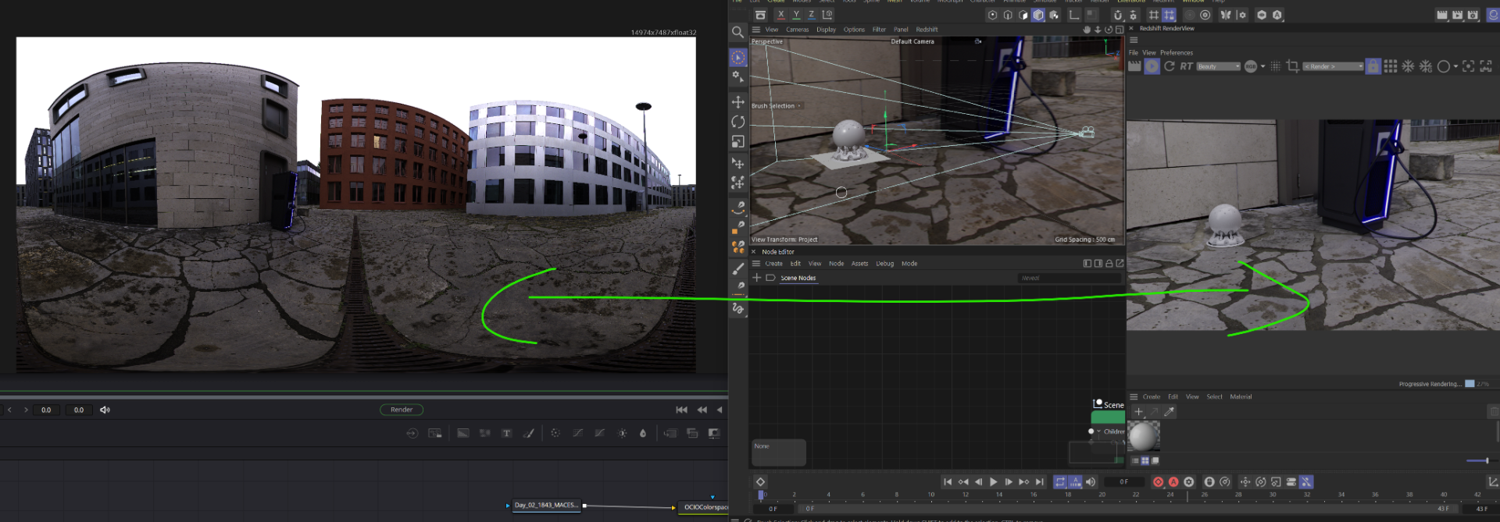Activate the spline sketch tool
Image resolution: width=1500 pixels, height=522 pixels.
point(738,308)
